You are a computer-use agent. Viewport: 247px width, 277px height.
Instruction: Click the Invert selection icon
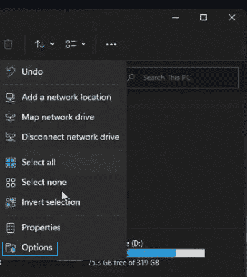[11, 202]
